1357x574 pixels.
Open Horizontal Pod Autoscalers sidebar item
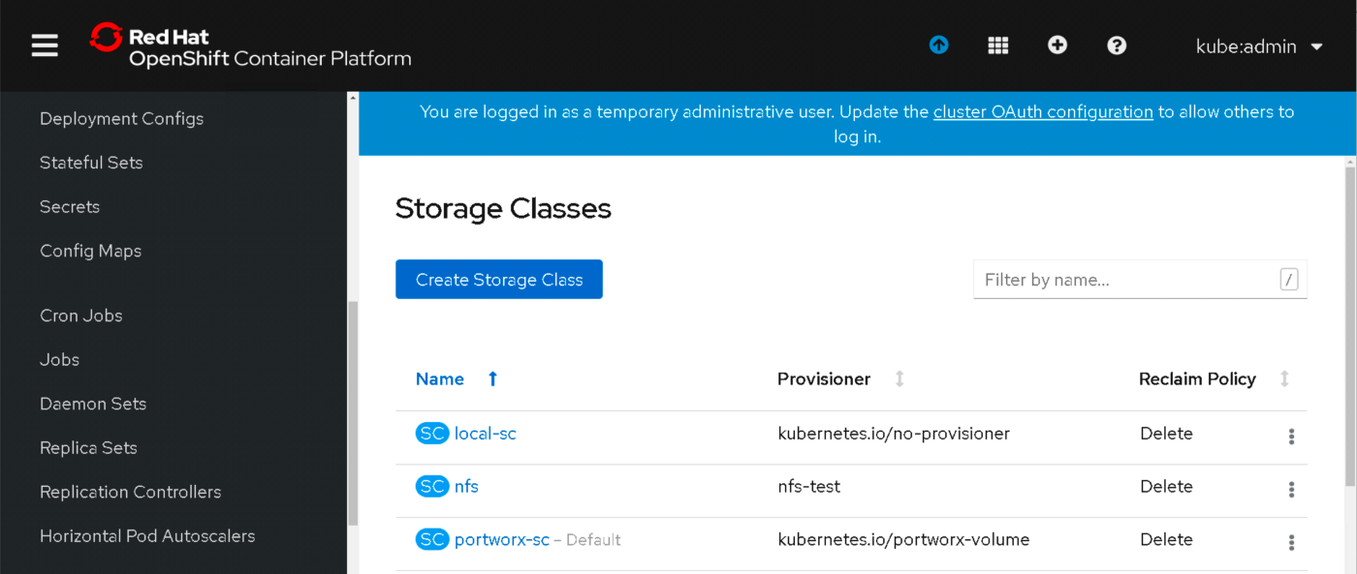147,536
